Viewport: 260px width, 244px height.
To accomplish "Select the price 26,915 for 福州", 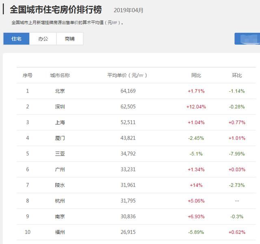I will 128,232.
